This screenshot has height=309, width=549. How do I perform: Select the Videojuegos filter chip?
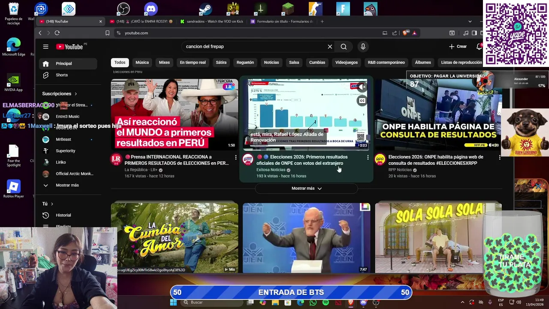(346, 63)
